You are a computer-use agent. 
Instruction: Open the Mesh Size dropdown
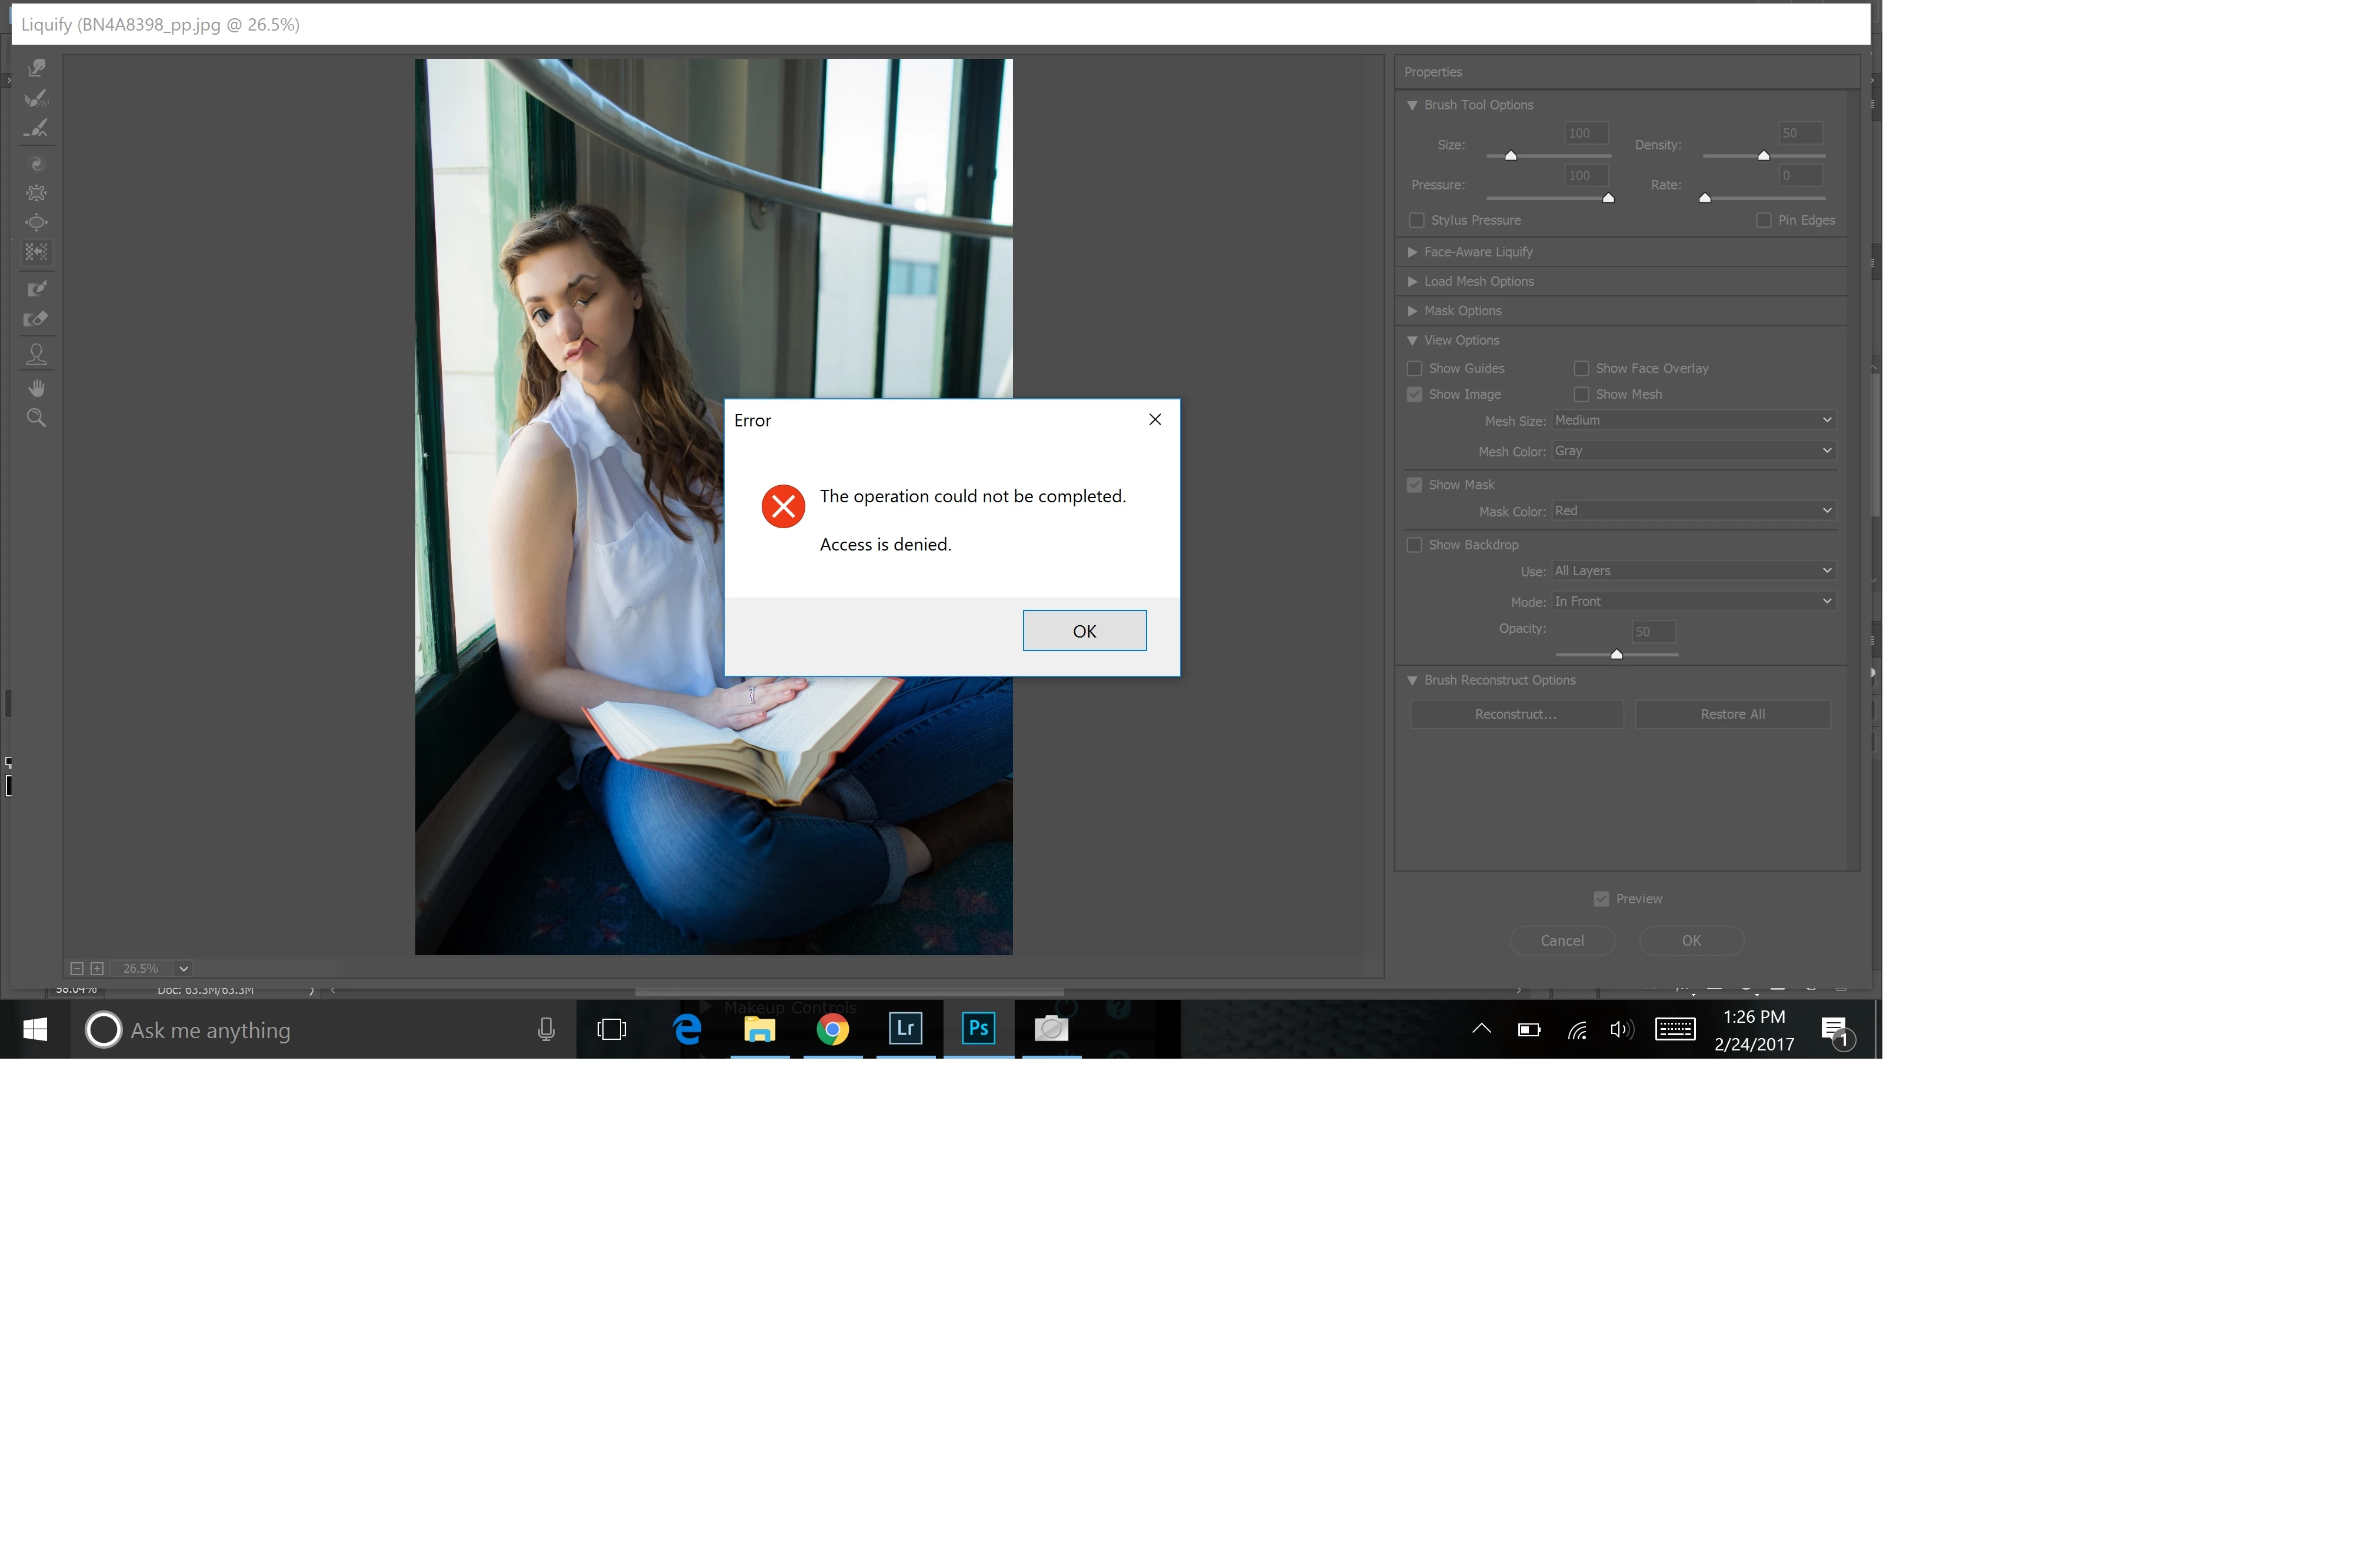(1693, 420)
